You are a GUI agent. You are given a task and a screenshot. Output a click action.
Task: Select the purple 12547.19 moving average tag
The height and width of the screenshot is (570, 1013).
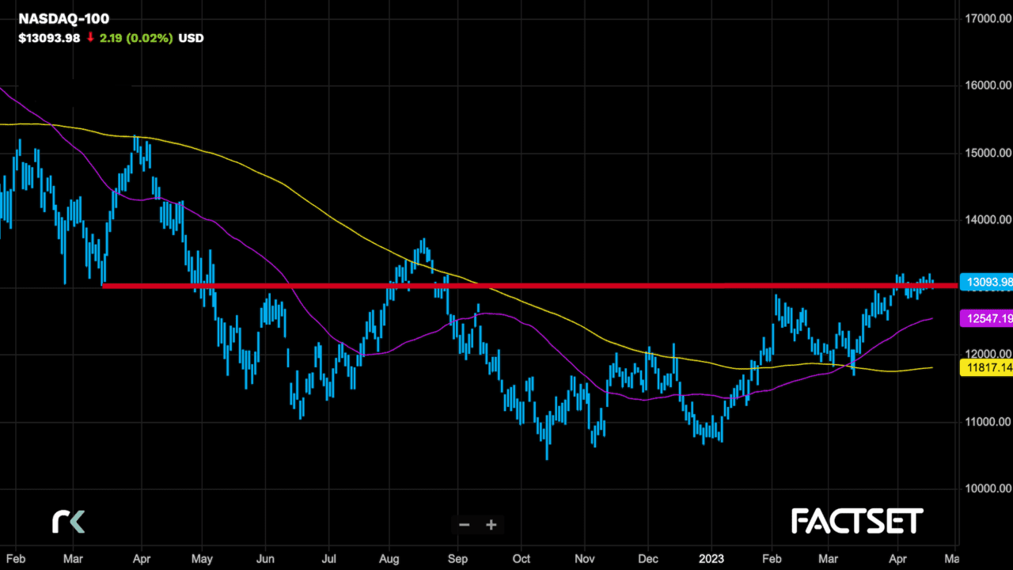(x=985, y=318)
